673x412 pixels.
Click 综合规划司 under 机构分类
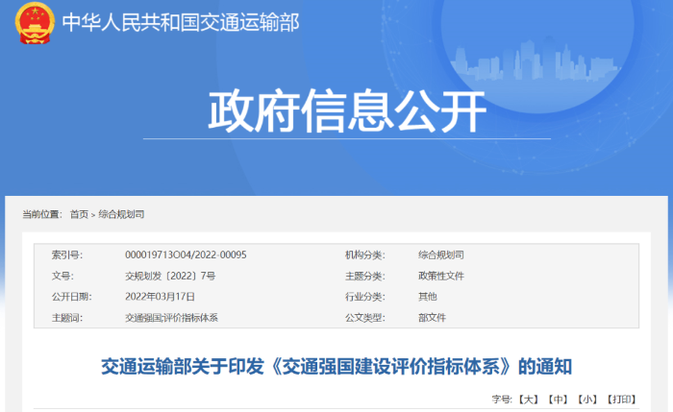pyautogui.click(x=440, y=254)
